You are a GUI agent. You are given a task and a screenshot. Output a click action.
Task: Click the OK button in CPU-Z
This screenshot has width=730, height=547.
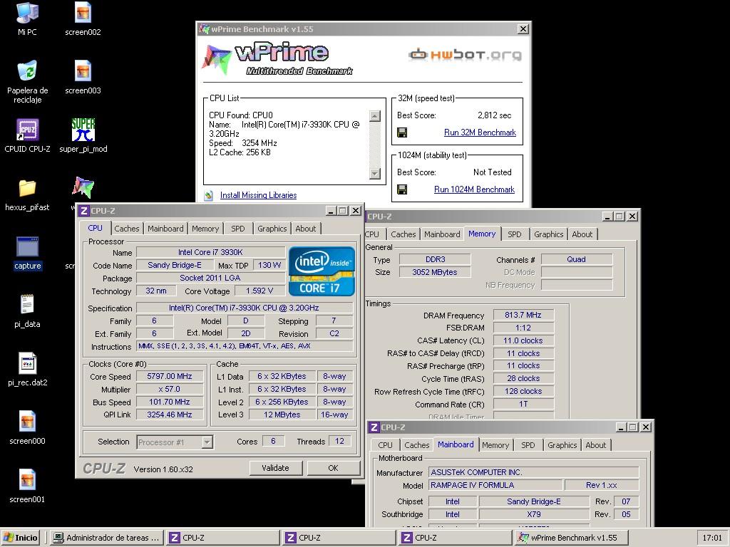point(333,468)
